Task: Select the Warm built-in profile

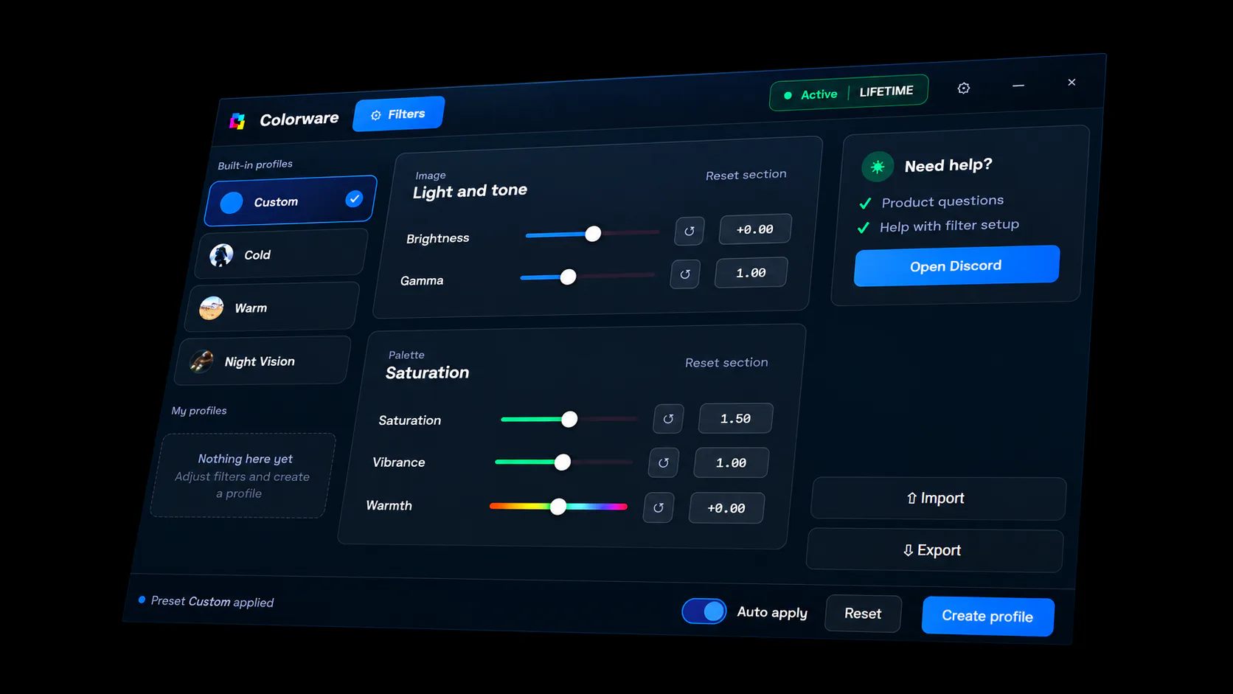Action: coord(271,307)
